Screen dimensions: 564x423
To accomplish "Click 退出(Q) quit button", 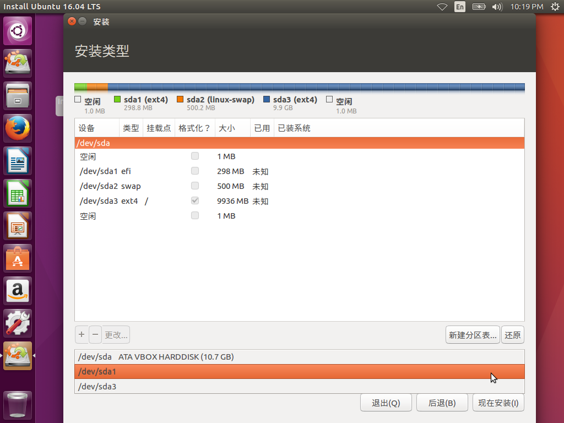I will coord(386,403).
